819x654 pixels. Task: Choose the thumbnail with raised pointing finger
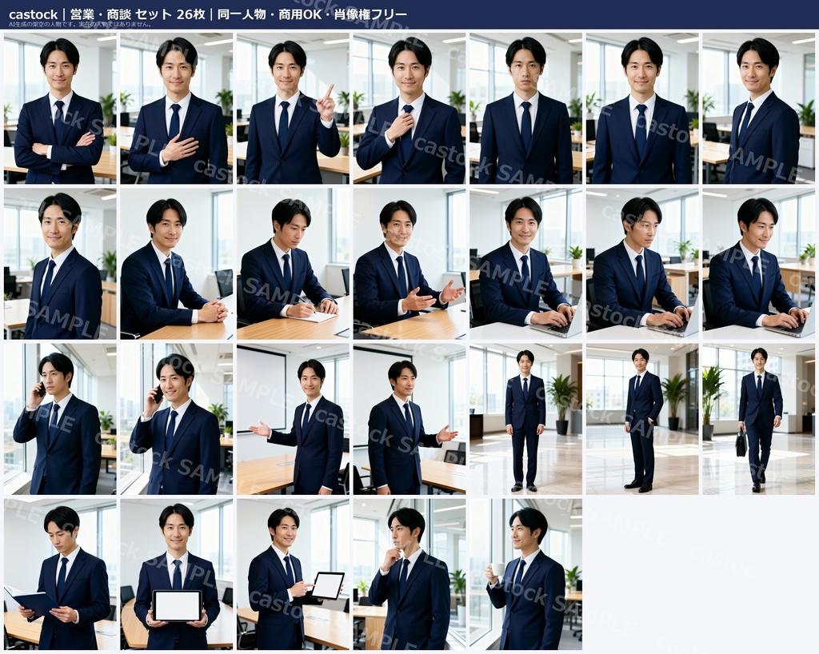coord(293,109)
